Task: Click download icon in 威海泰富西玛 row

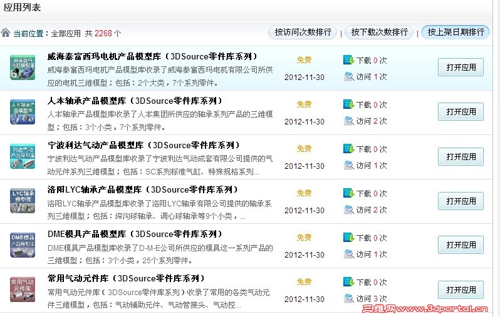Action: pyautogui.click(x=349, y=60)
